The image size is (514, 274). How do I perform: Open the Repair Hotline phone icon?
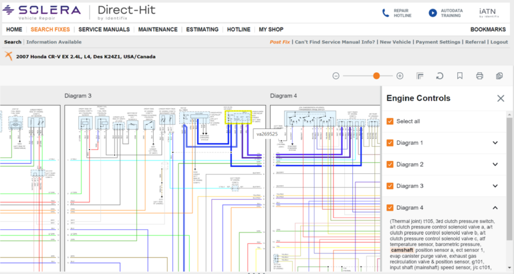(x=385, y=13)
